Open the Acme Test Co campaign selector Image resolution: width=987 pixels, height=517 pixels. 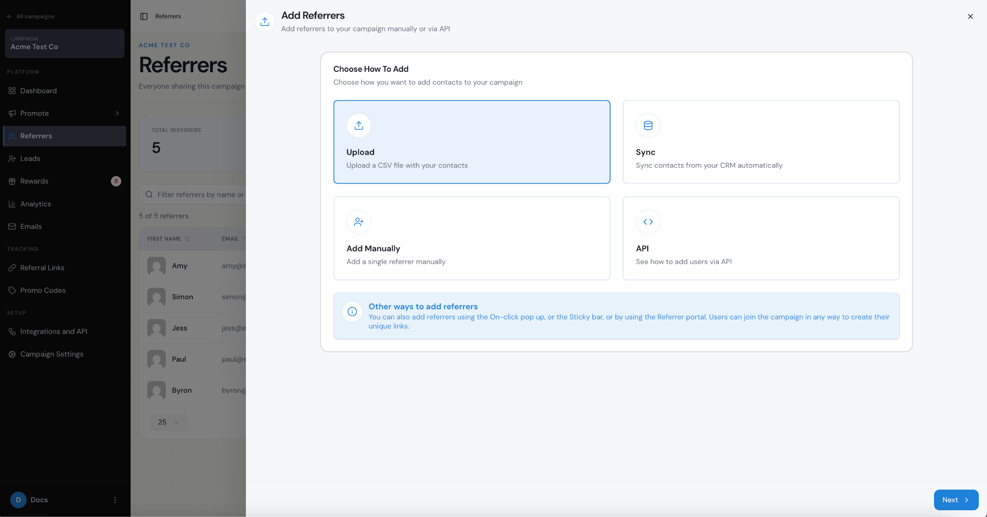(65, 43)
